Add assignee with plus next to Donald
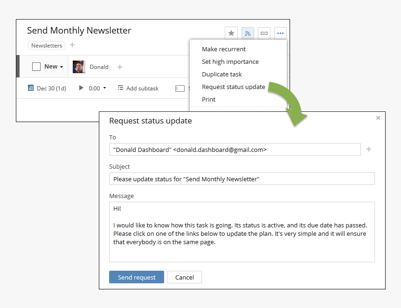The height and width of the screenshot is (308, 401). [120, 67]
